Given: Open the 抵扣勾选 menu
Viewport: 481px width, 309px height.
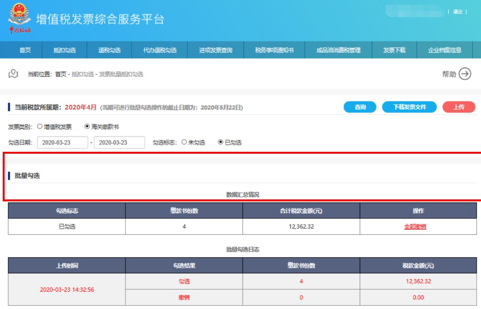Looking at the screenshot, I should pos(64,49).
